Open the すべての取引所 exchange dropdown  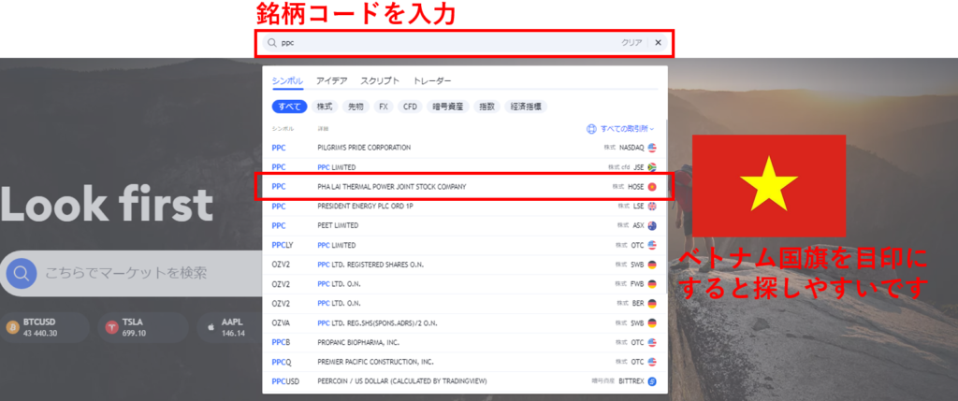[620, 129]
